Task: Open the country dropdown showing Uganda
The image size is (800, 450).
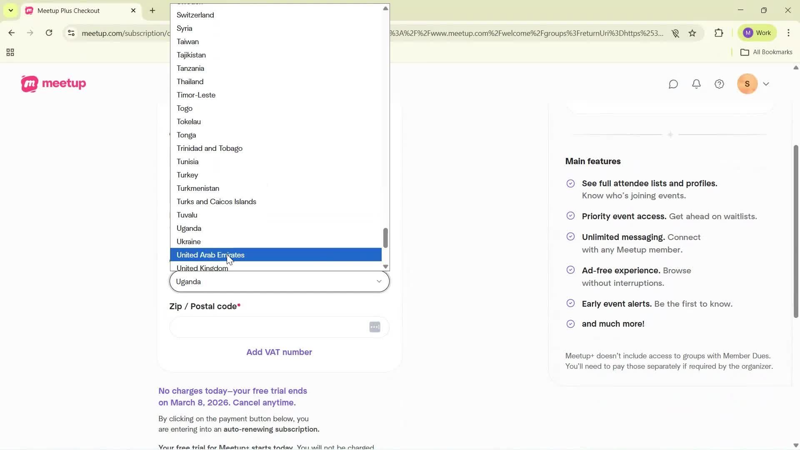Action: click(279, 281)
